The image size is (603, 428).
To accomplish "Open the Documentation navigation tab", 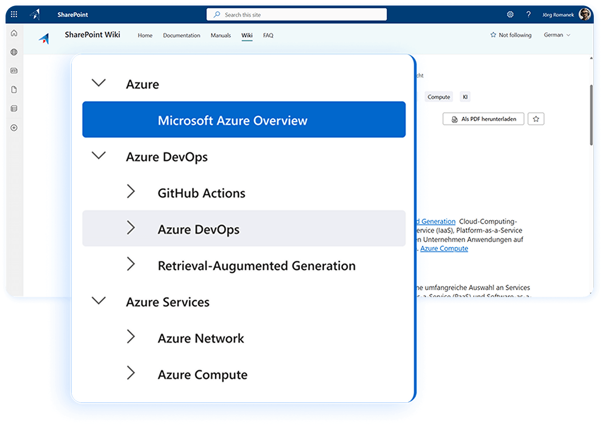I will [x=181, y=36].
